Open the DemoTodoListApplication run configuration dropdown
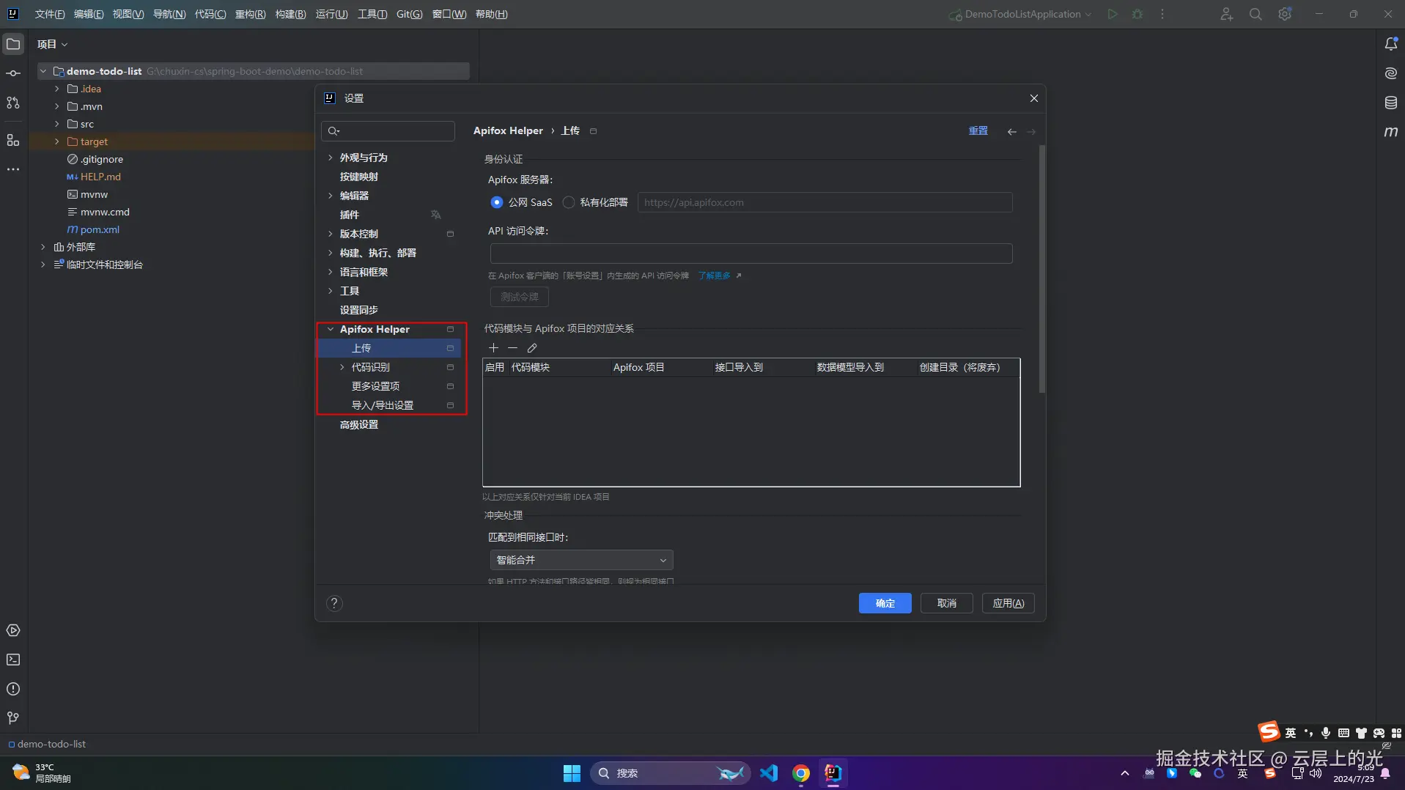Viewport: 1405px width, 790px height. pos(1021,14)
